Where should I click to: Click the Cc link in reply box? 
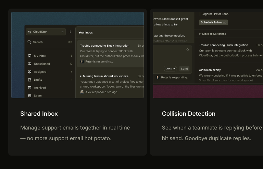pos(188,49)
